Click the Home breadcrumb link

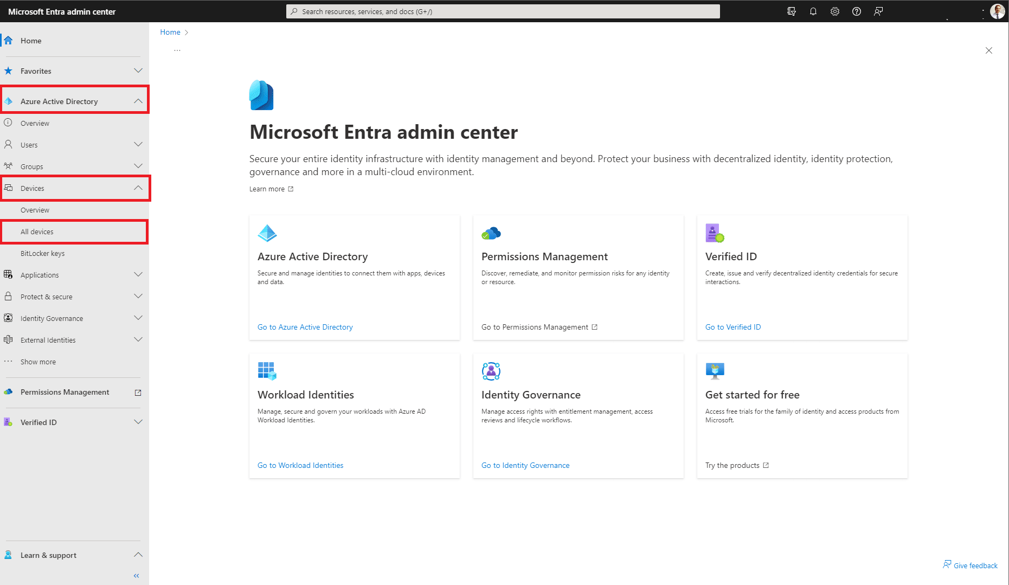(x=170, y=33)
